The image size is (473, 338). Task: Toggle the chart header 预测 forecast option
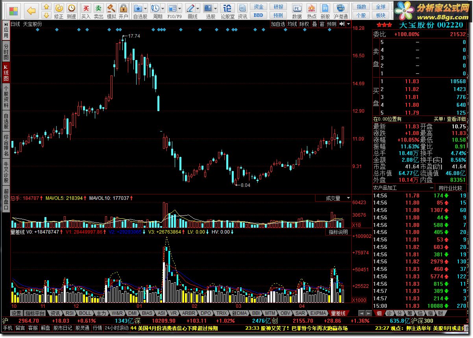tap(332, 24)
